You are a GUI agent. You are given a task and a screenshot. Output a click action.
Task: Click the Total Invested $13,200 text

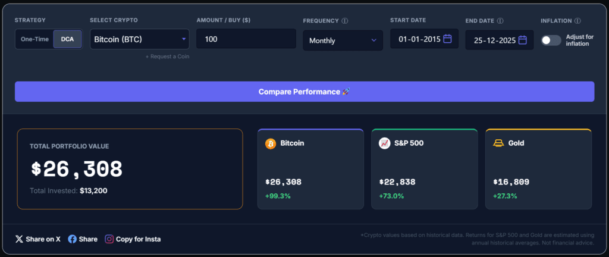pyautogui.click(x=68, y=191)
